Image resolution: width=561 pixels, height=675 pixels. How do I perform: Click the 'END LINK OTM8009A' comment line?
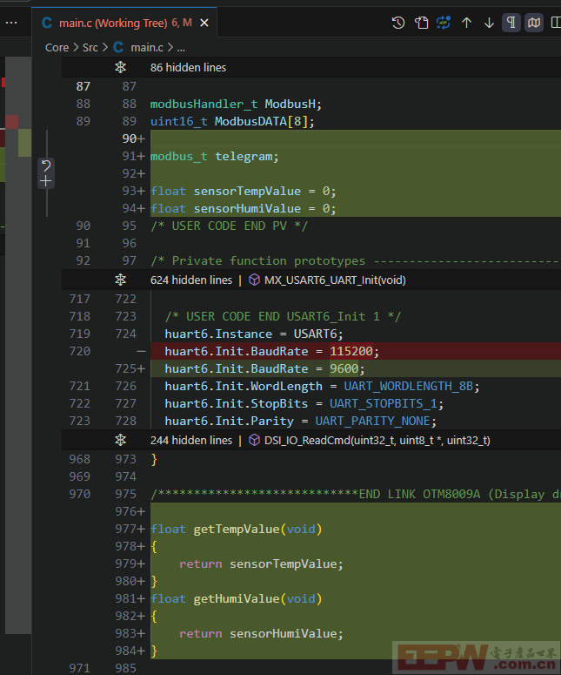[x=355, y=495]
